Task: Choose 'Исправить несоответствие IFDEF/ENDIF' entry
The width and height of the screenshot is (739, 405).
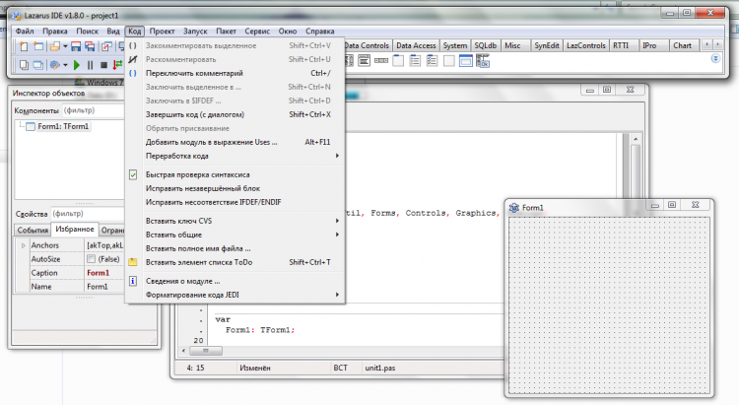Action: [235, 202]
